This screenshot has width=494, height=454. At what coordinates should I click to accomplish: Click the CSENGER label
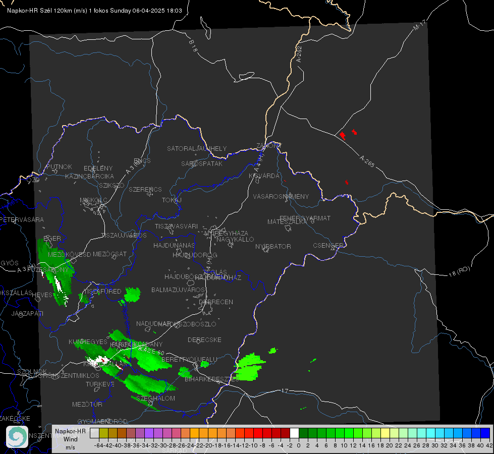328,246
